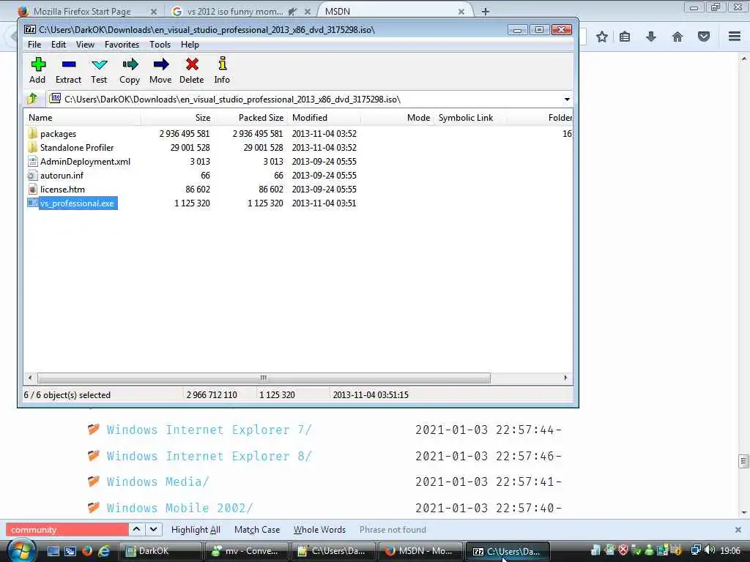Click the Windows Start orb
The height and width of the screenshot is (562, 750).
[21, 551]
